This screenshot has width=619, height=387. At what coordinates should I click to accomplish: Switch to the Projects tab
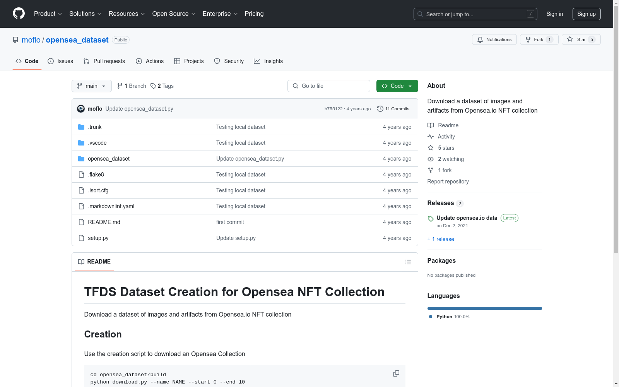[x=189, y=61]
